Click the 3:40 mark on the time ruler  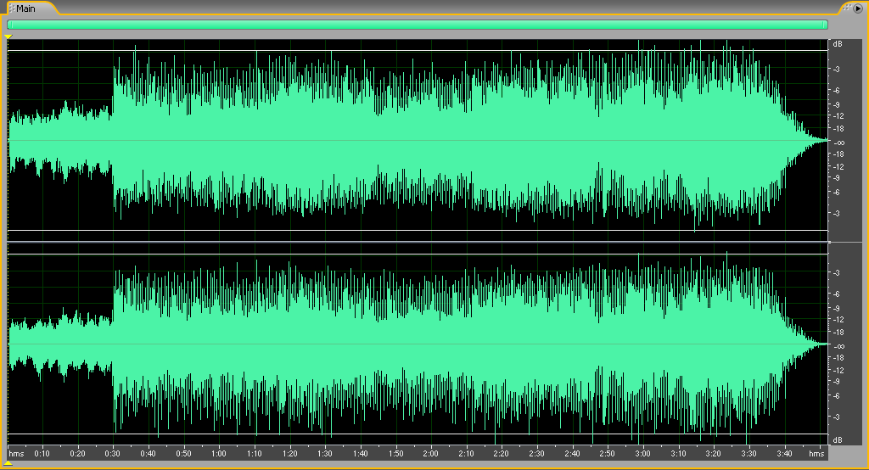point(784,454)
